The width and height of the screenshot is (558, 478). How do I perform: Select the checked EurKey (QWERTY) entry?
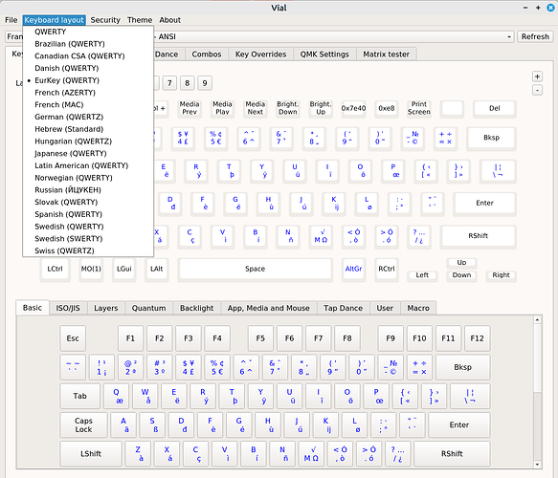pyautogui.click(x=88, y=80)
